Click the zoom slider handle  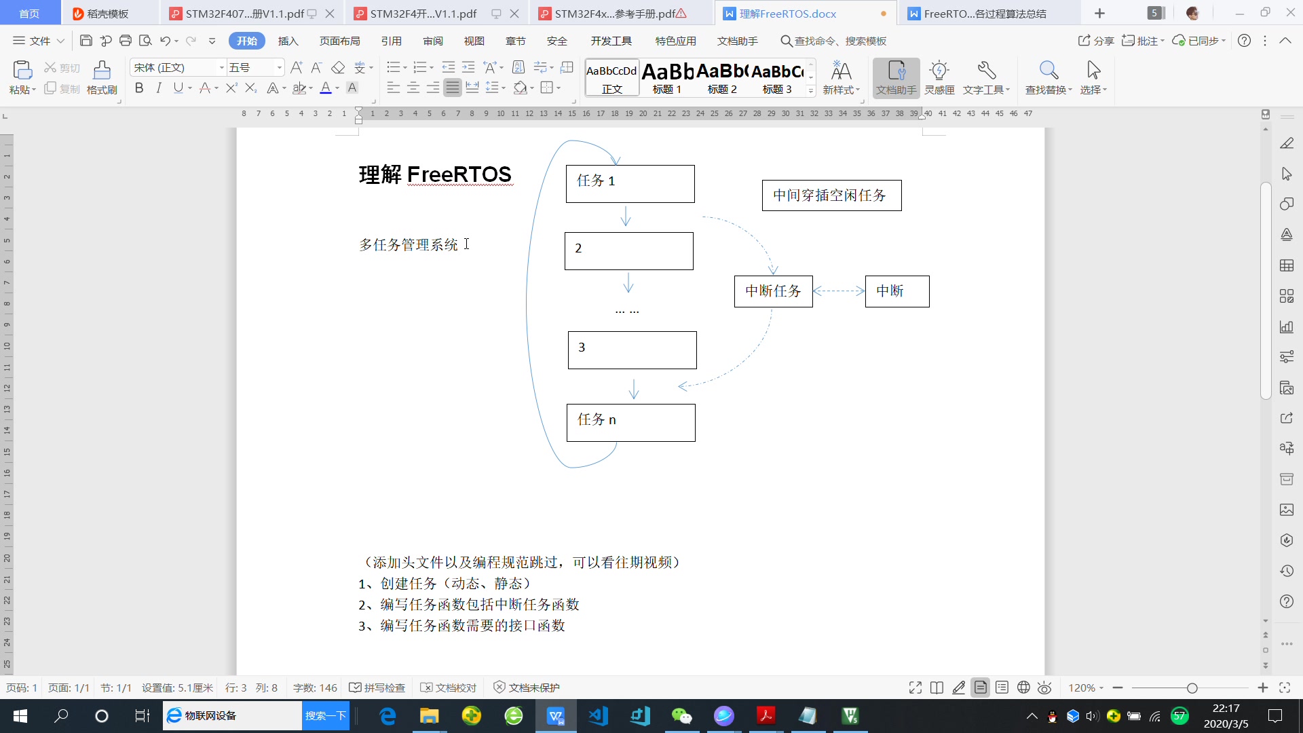coord(1192,688)
